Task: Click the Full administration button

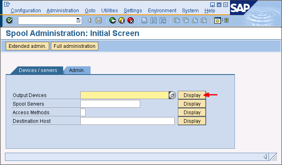Action: [75, 46]
